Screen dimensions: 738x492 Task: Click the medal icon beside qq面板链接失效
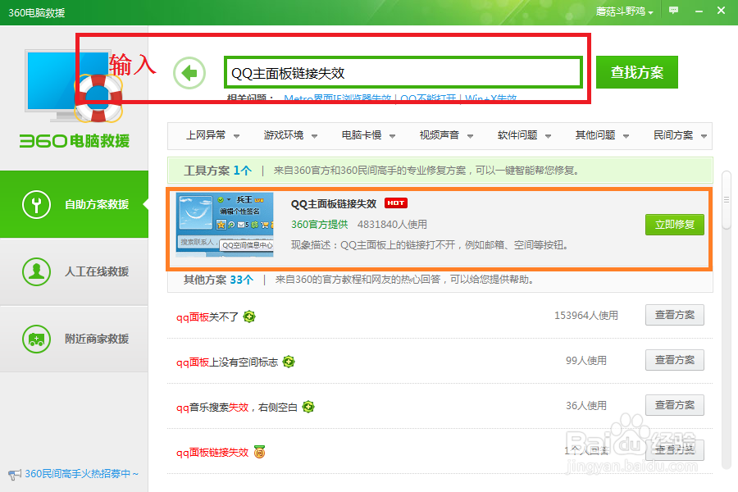[x=259, y=452]
